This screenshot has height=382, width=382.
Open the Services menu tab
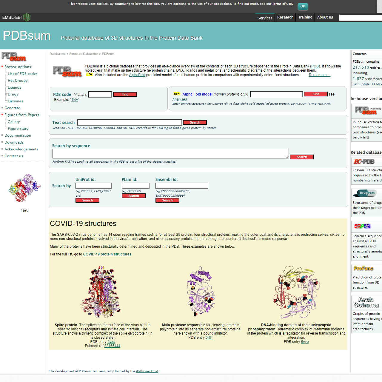point(265,18)
